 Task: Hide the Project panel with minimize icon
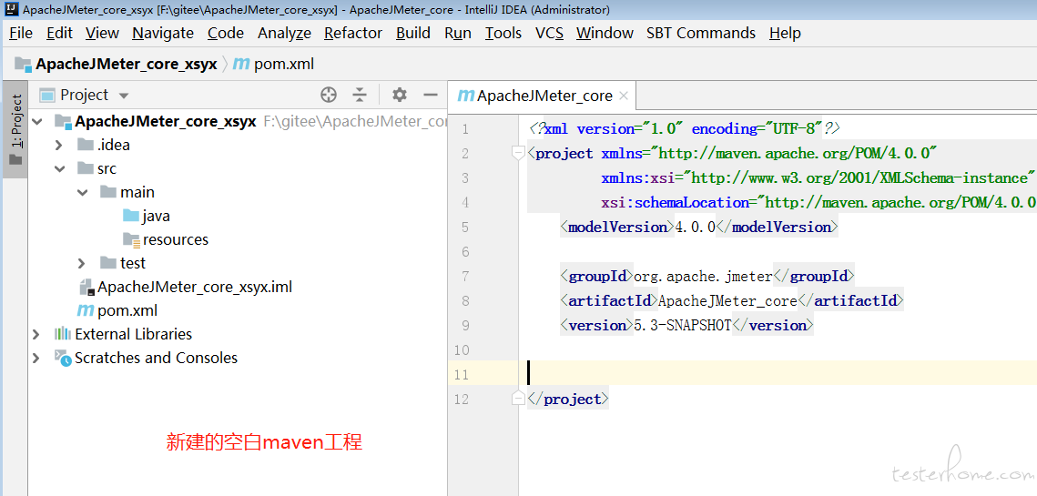(x=431, y=96)
